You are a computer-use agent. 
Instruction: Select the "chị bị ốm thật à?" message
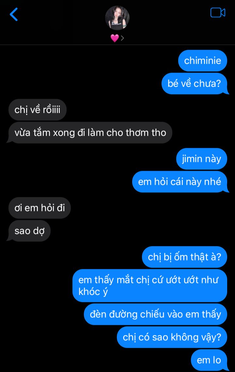(x=185, y=257)
